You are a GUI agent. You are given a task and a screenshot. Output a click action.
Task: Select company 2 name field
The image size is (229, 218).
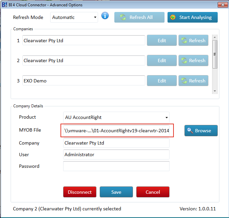pos(84,60)
